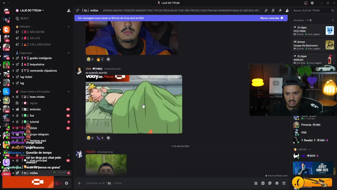The image size is (337, 190).
Task: Open Escape the Backrooms activity card
Action: pos(314,45)
